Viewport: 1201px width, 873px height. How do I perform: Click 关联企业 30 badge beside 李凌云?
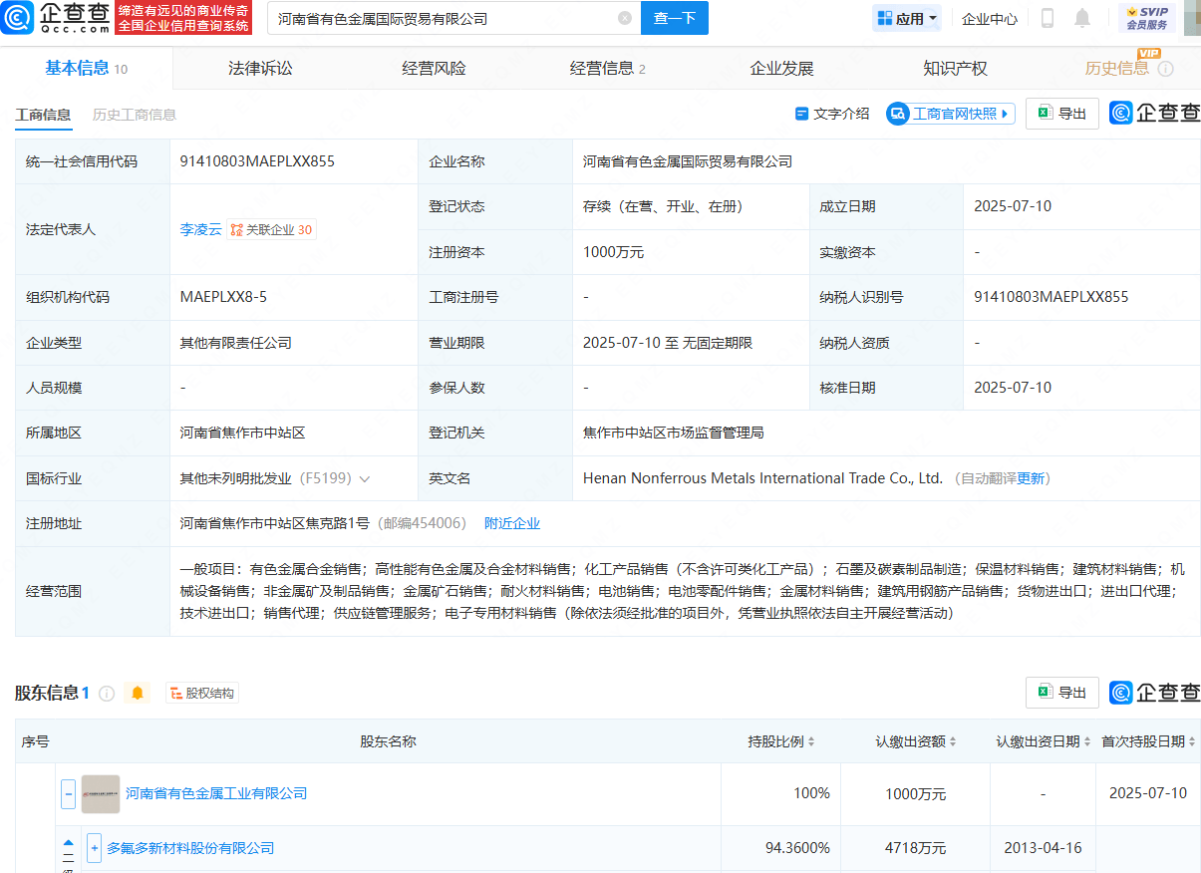point(271,229)
